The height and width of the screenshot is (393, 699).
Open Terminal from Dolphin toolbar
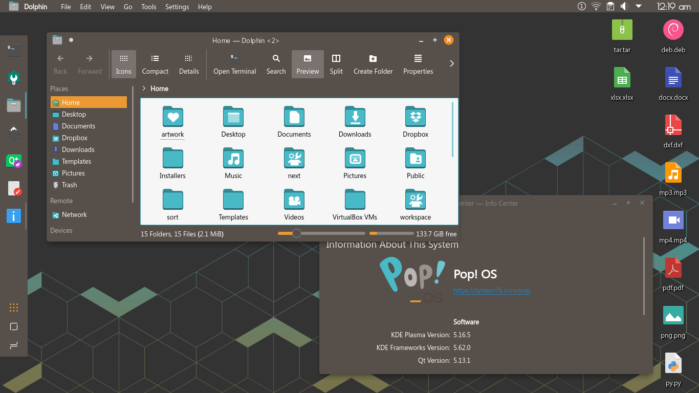click(234, 64)
